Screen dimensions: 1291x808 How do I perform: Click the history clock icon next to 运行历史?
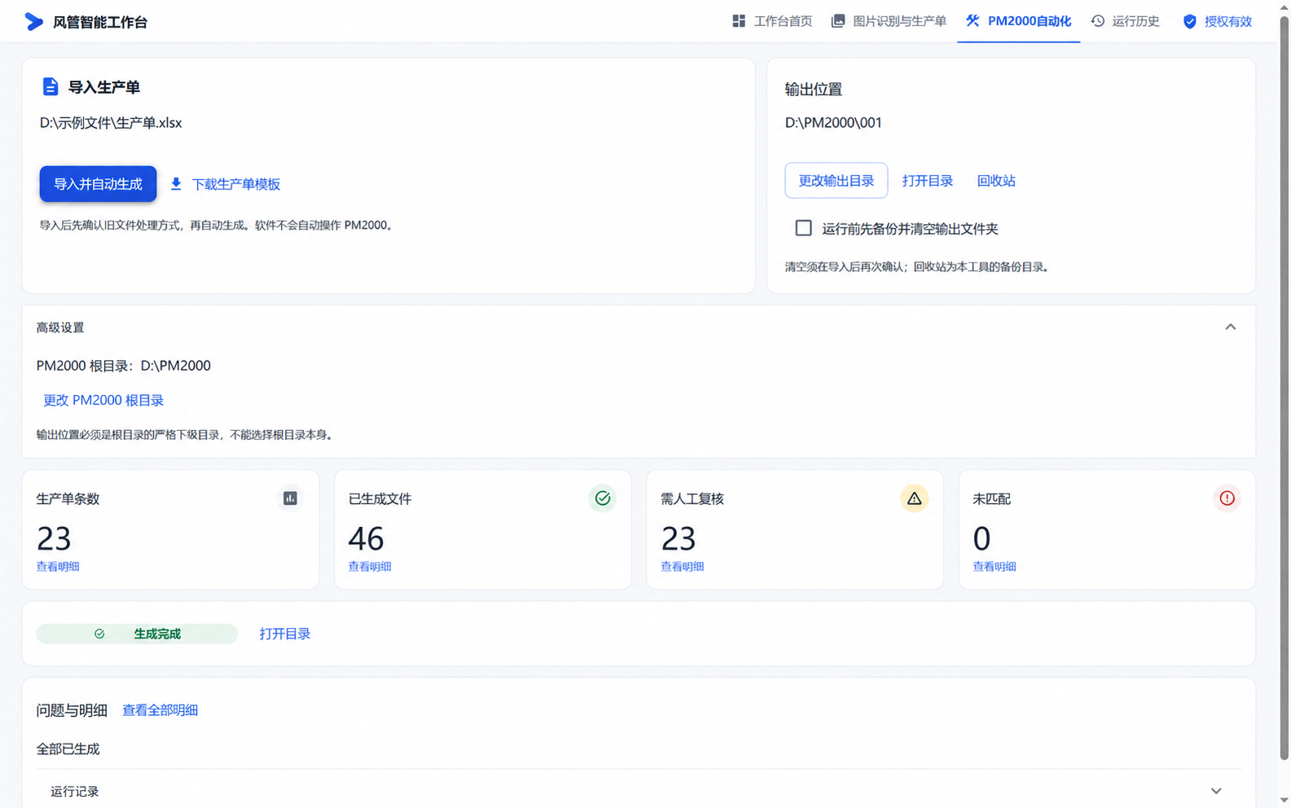tap(1098, 21)
